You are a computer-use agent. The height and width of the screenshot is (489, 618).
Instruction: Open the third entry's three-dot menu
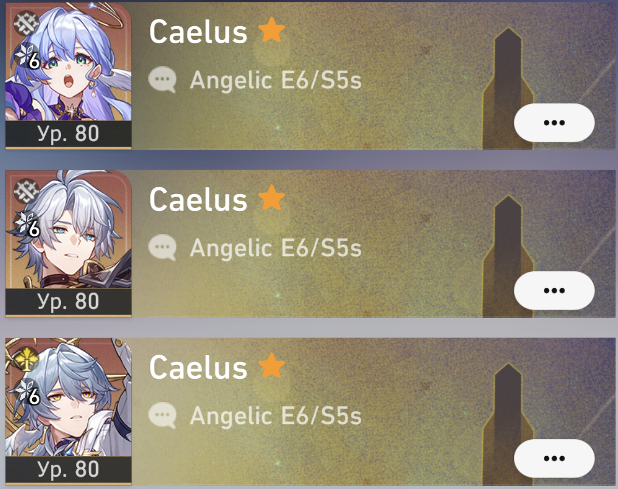[x=554, y=458]
